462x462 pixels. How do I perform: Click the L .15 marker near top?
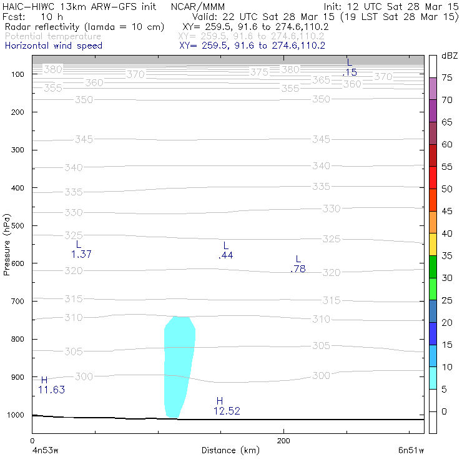point(350,67)
